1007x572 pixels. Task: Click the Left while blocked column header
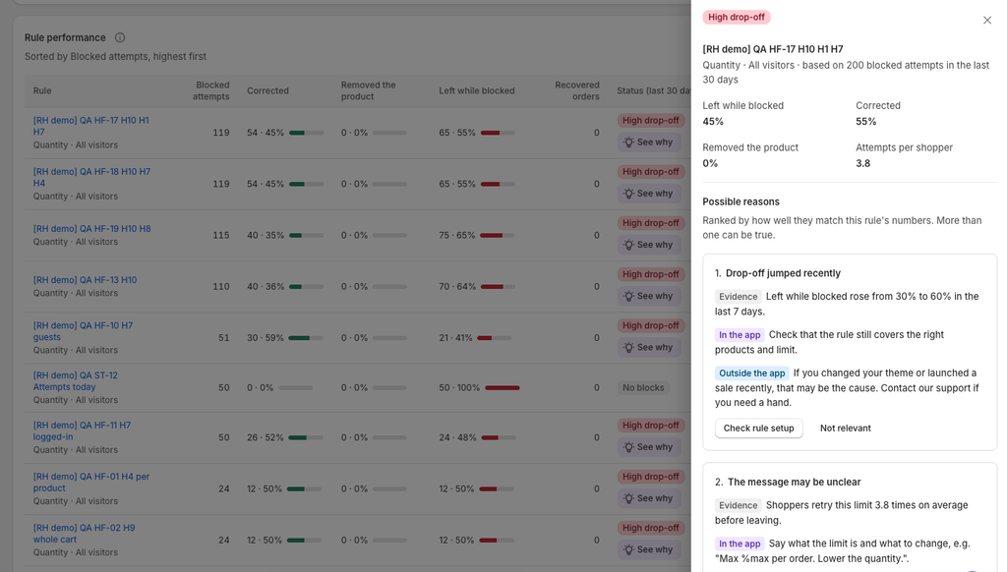(x=477, y=90)
